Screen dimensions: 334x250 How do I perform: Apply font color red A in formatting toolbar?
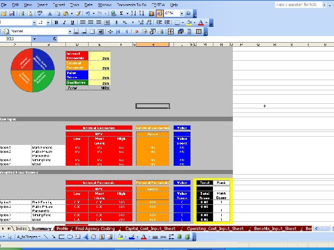201,23
